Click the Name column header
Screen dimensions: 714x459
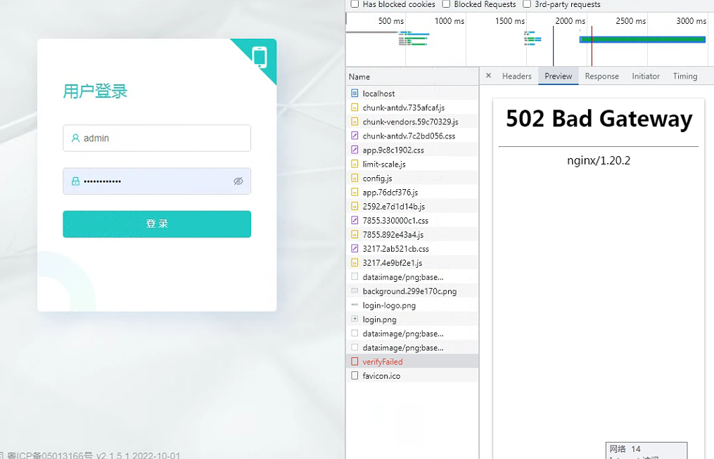pos(359,77)
